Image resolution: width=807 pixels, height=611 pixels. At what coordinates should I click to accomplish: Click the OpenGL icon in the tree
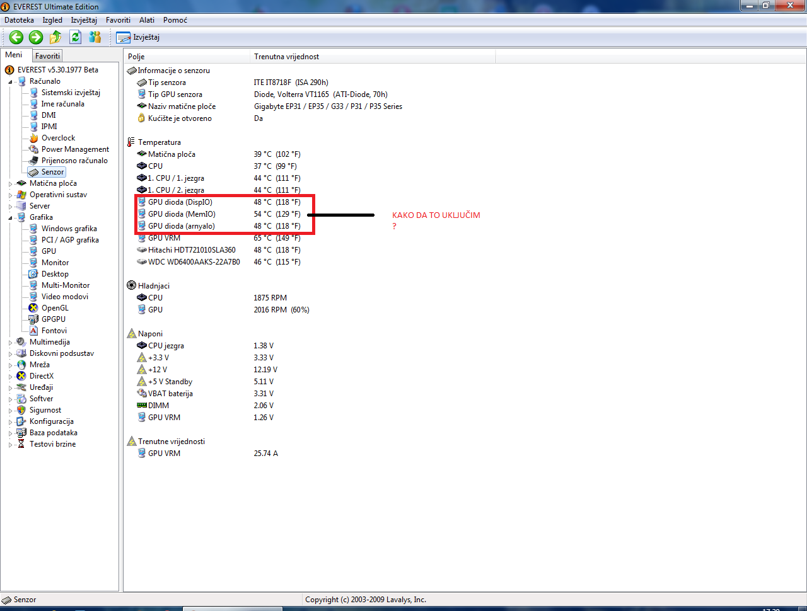[x=33, y=308]
